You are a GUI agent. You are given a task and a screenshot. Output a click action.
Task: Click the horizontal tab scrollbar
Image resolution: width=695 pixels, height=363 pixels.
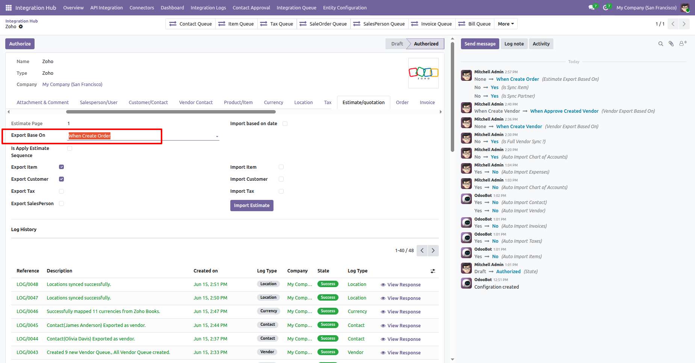[x=171, y=112]
